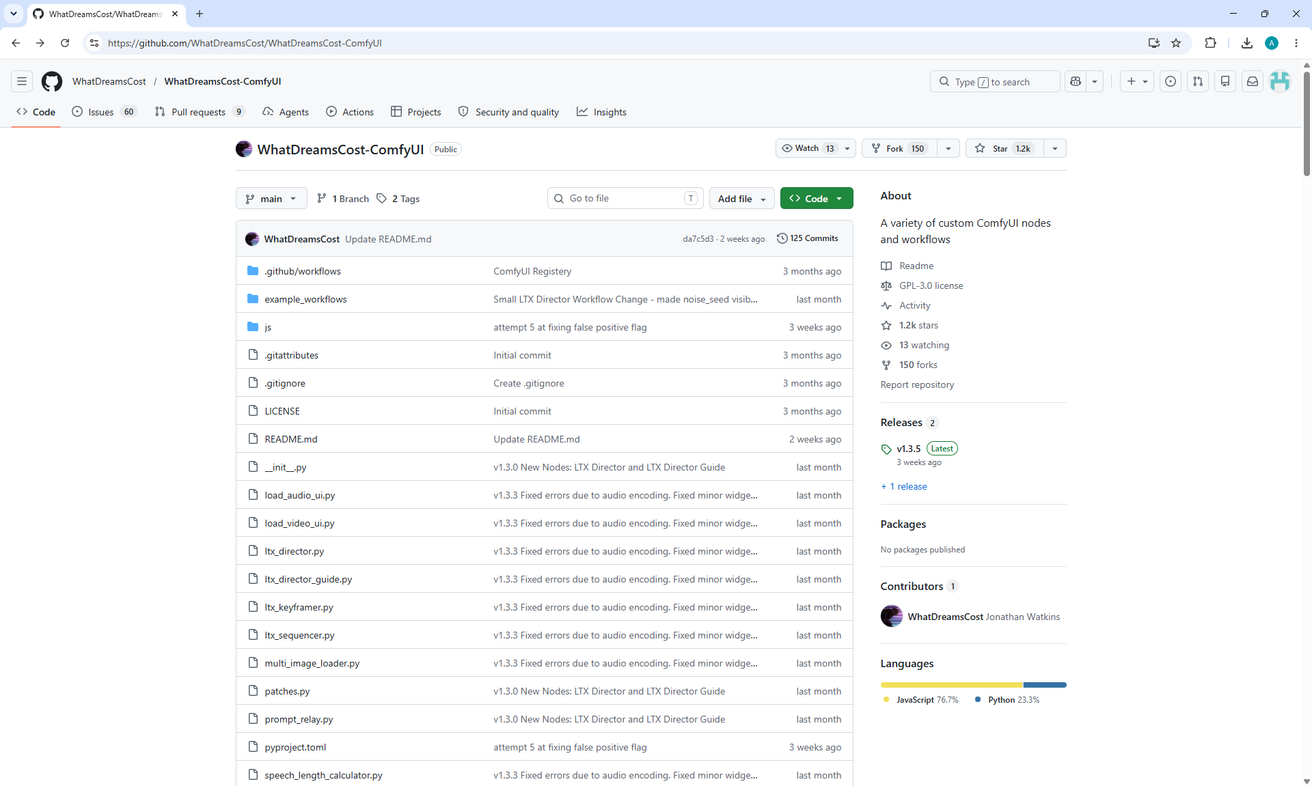Open the 2 Tags link
The height and width of the screenshot is (786, 1312).
coord(398,199)
